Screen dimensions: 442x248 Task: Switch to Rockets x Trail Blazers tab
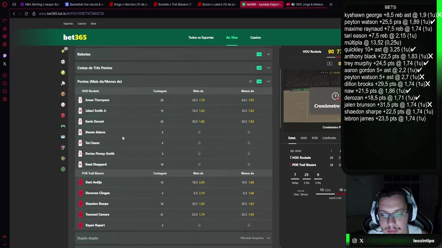pyautogui.click(x=173, y=4)
